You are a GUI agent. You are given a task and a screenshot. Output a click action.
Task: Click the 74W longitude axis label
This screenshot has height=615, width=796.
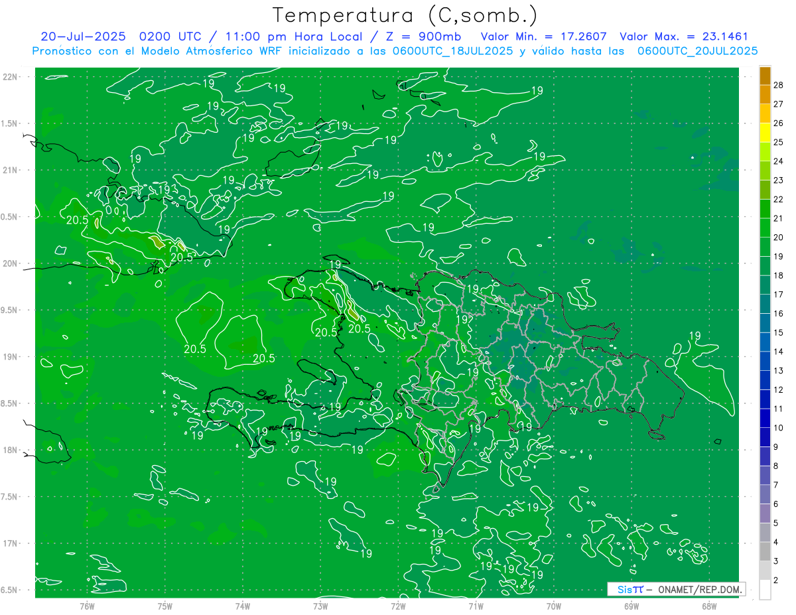243,606
